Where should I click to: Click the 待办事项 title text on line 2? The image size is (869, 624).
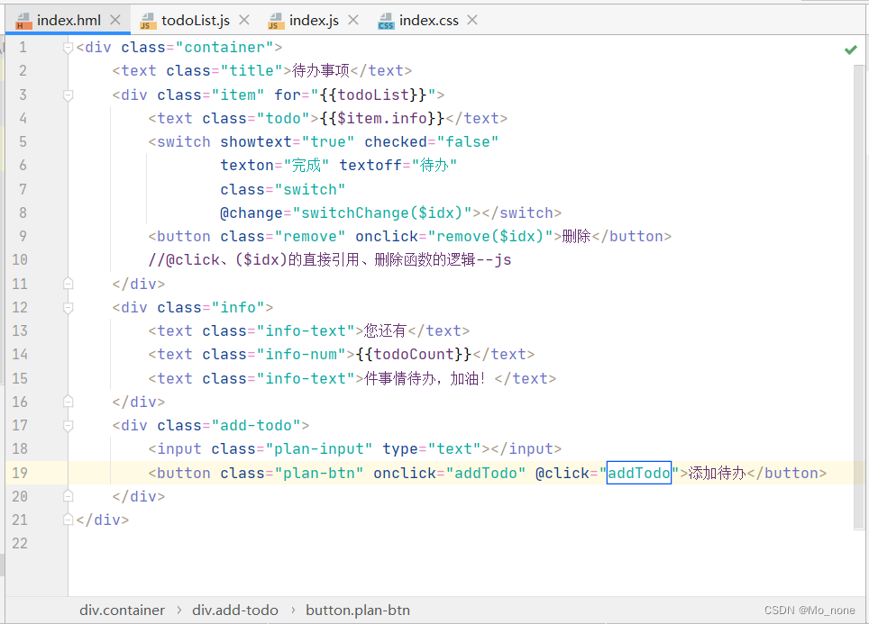click(321, 71)
